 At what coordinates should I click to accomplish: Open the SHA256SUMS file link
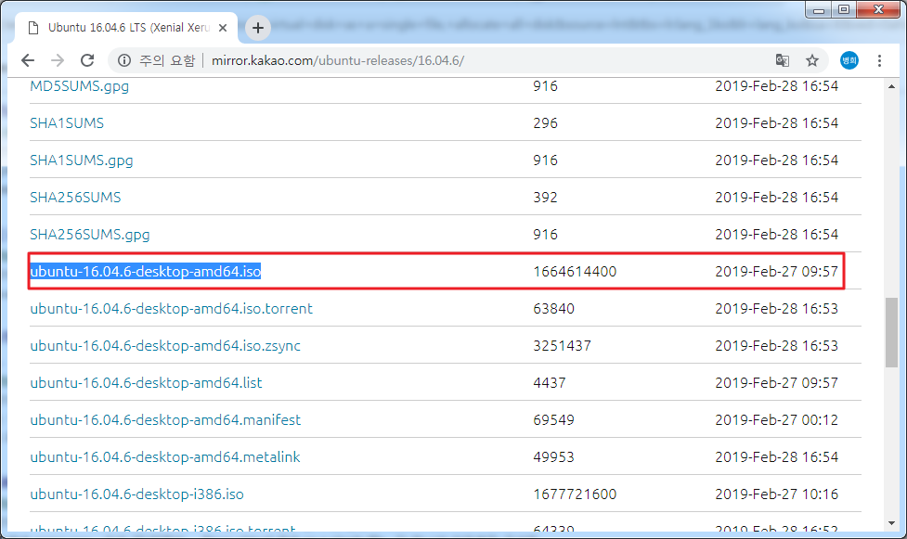point(75,198)
